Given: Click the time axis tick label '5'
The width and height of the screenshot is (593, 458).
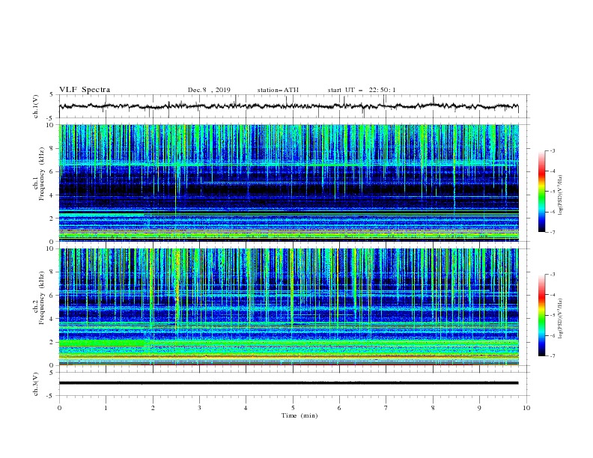Looking at the screenshot, I should (293, 408).
